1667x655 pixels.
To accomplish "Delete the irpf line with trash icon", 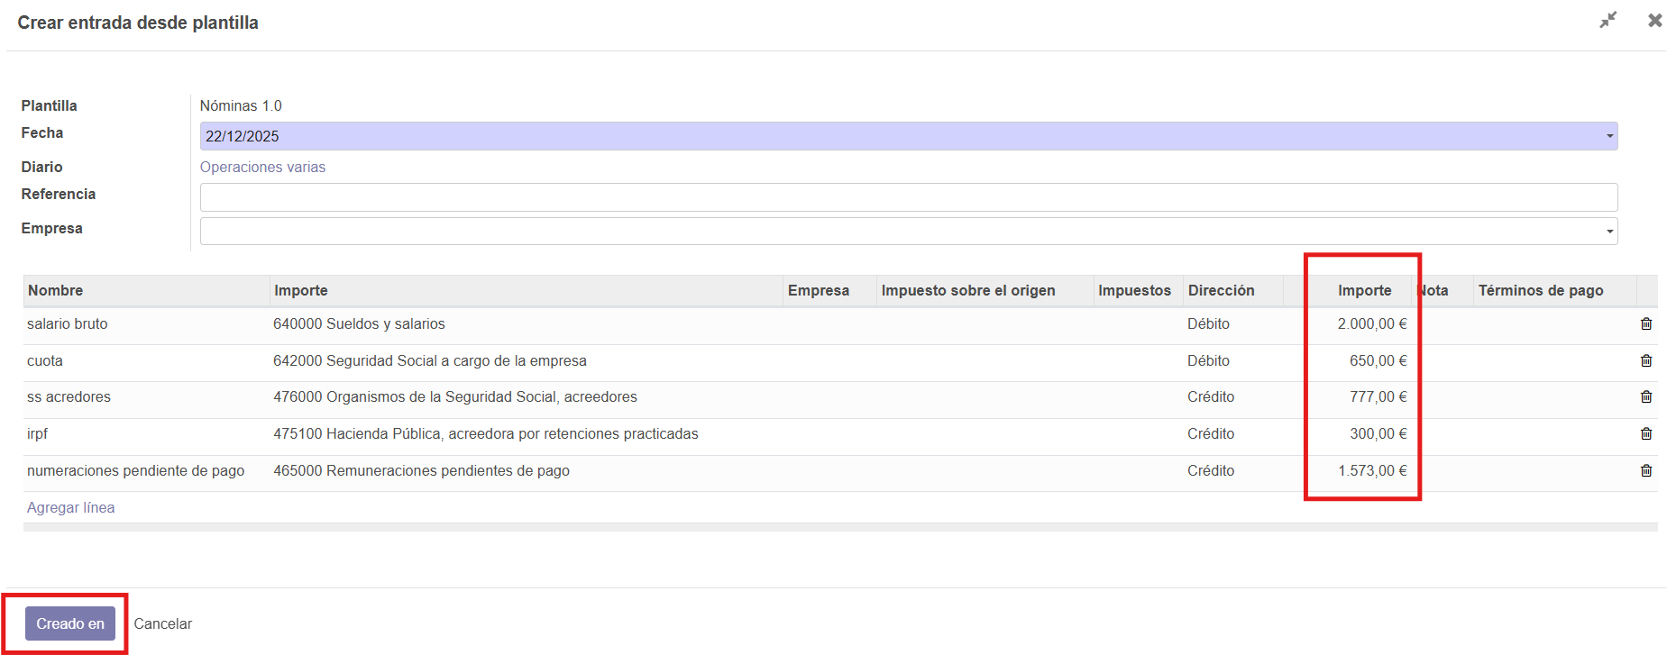I will 1645,434.
